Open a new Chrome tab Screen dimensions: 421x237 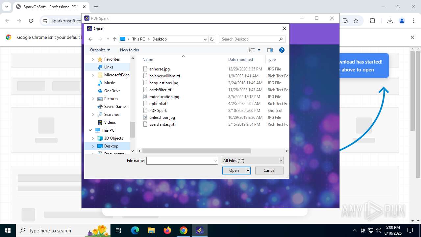tap(96, 7)
